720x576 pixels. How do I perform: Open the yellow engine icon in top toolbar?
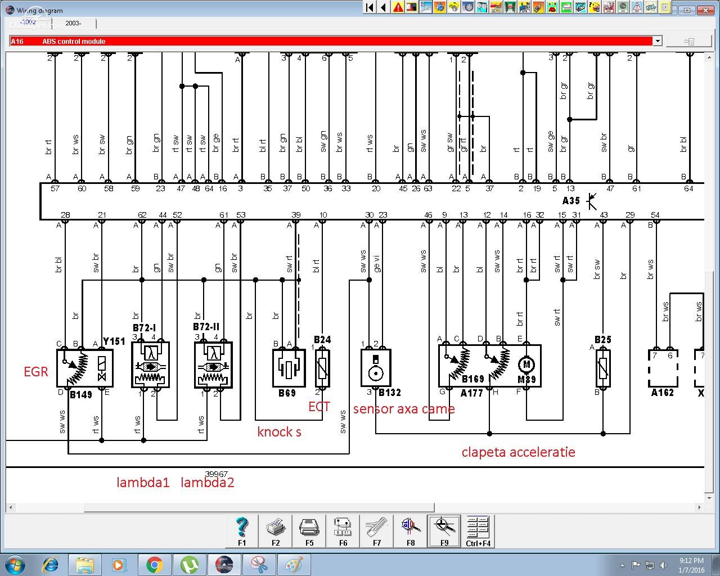click(454, 7)
